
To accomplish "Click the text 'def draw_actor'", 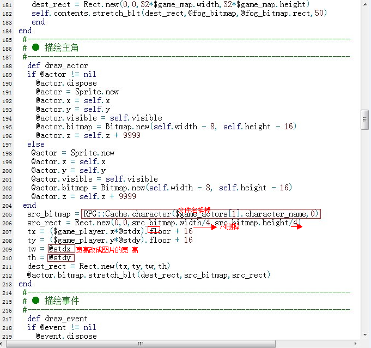I will [58, 65].
